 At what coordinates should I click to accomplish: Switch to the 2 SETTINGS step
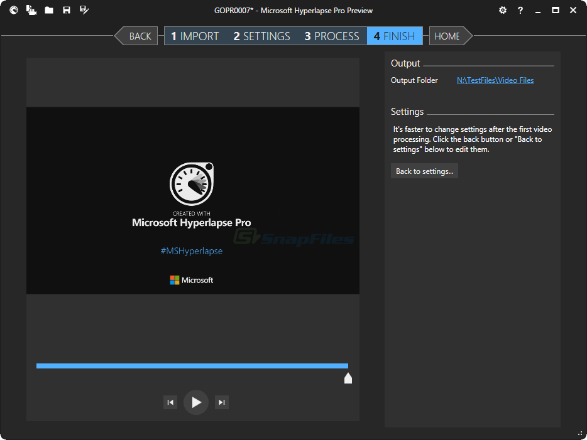261,36
